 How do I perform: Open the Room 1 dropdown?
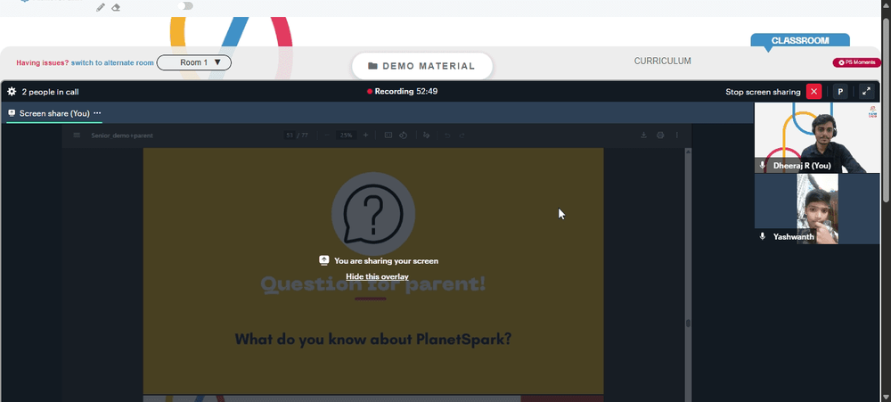(193, 62)
